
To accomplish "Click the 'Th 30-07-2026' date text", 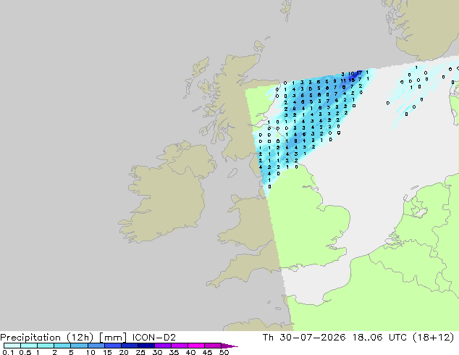I will 304,338.
